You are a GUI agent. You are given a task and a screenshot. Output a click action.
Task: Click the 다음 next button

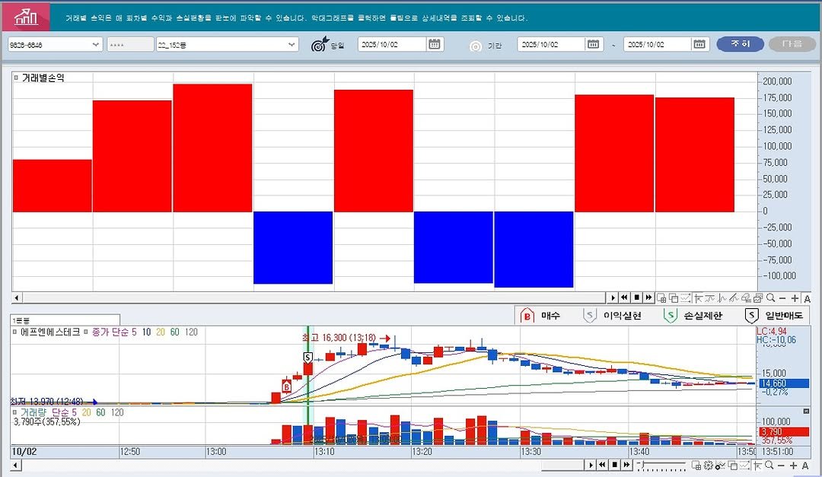(x=792, y=44)
